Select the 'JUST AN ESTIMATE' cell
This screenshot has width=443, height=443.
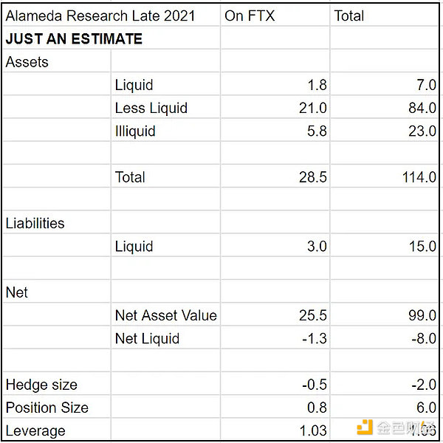(x=111, y=38)
